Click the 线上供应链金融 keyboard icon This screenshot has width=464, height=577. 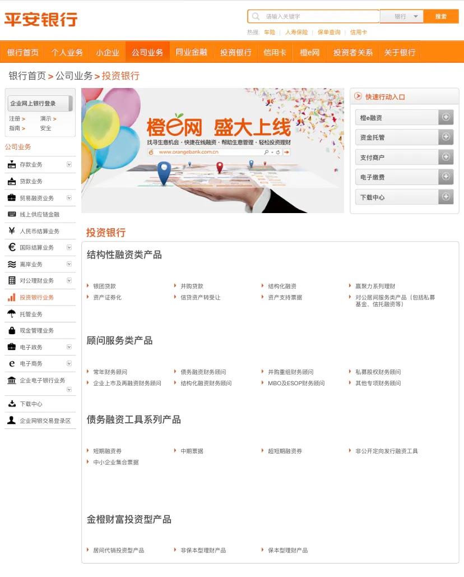[x=12, y=214]
